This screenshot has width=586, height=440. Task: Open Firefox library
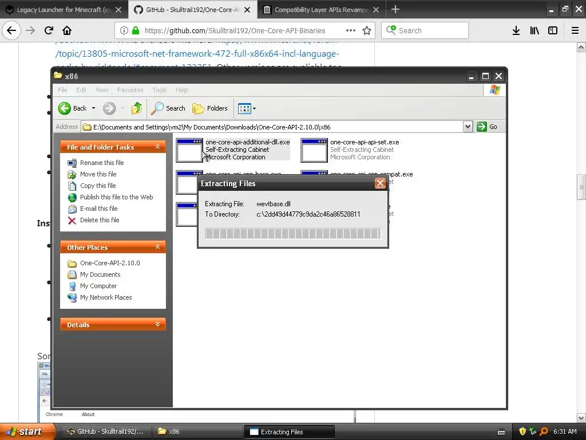534,30
